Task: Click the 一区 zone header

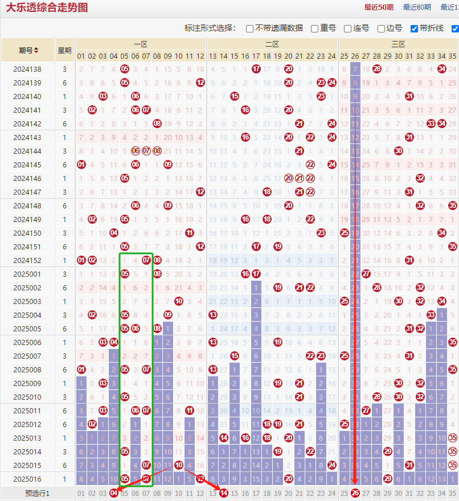Action: (x=140, y=44)
